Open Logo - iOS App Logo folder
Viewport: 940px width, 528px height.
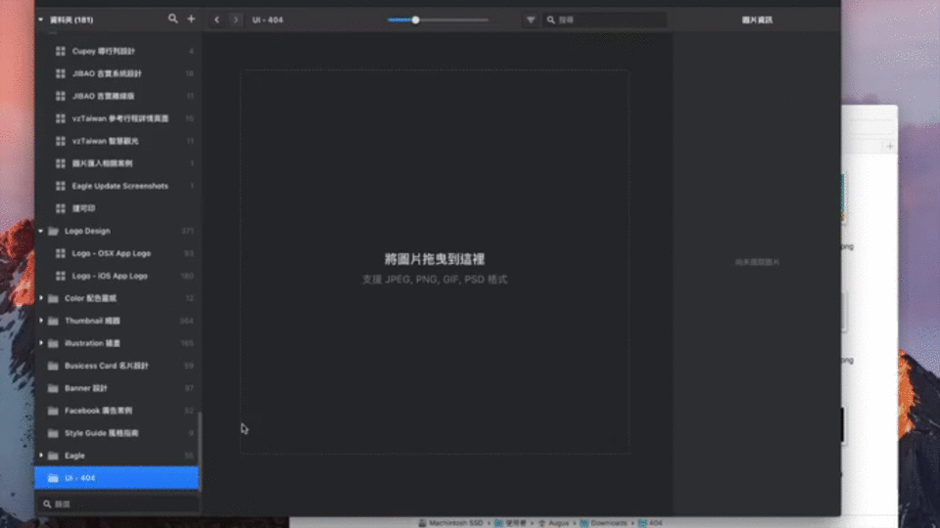tap(117, 276)
